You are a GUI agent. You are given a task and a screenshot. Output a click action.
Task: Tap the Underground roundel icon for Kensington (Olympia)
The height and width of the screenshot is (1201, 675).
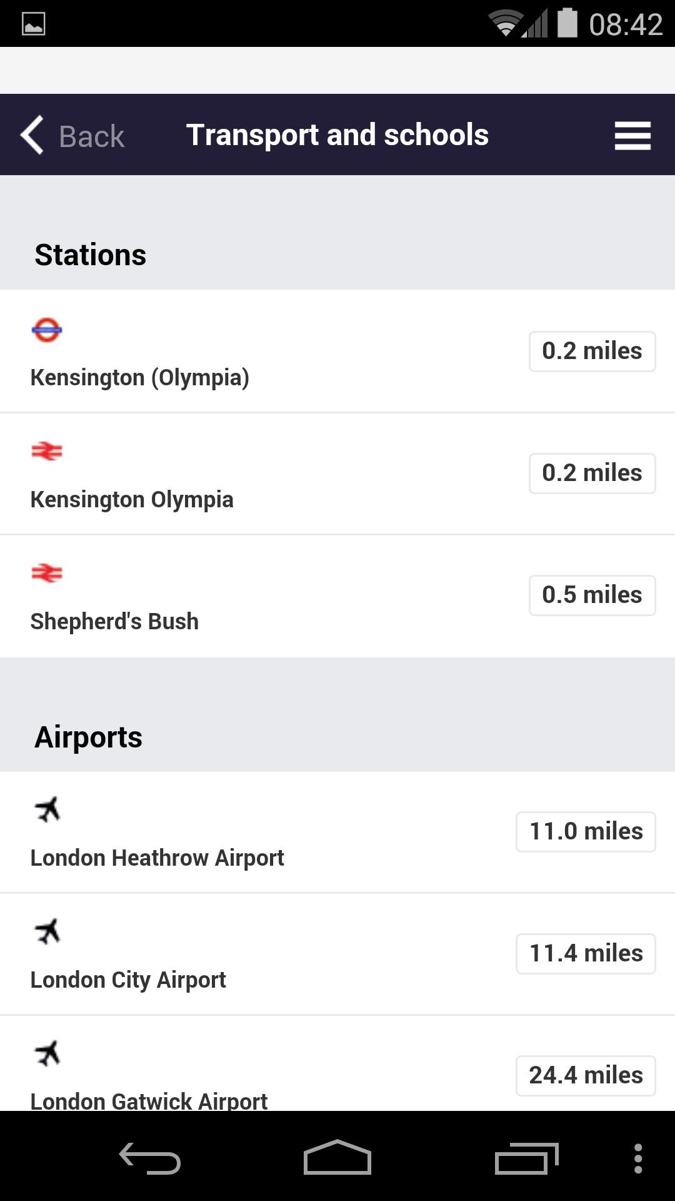pos(47,330)
